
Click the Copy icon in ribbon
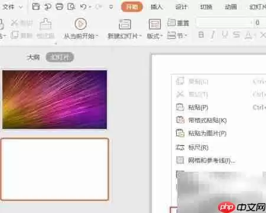coord(15,35)
